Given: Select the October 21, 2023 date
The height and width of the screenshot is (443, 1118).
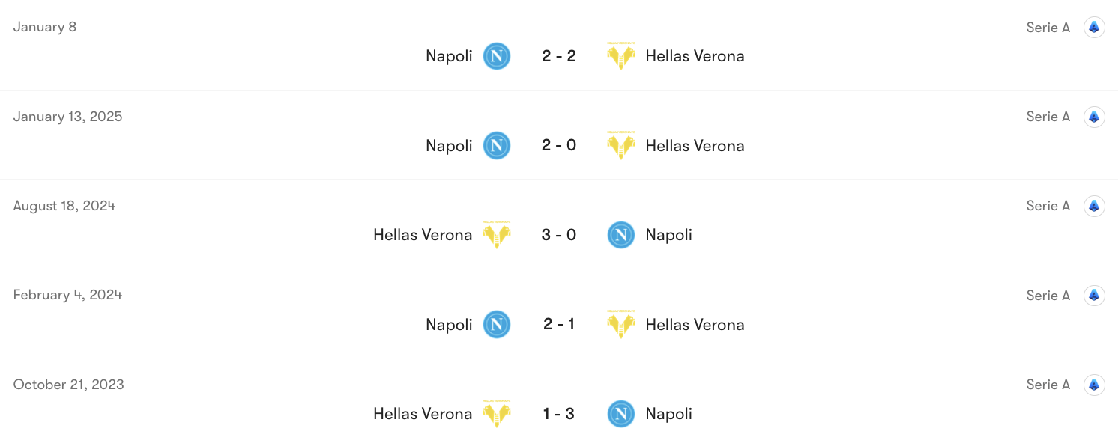Looking at the screenshot, I should (68, 384).
